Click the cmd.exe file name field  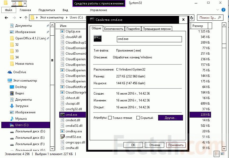coord(149,39)
